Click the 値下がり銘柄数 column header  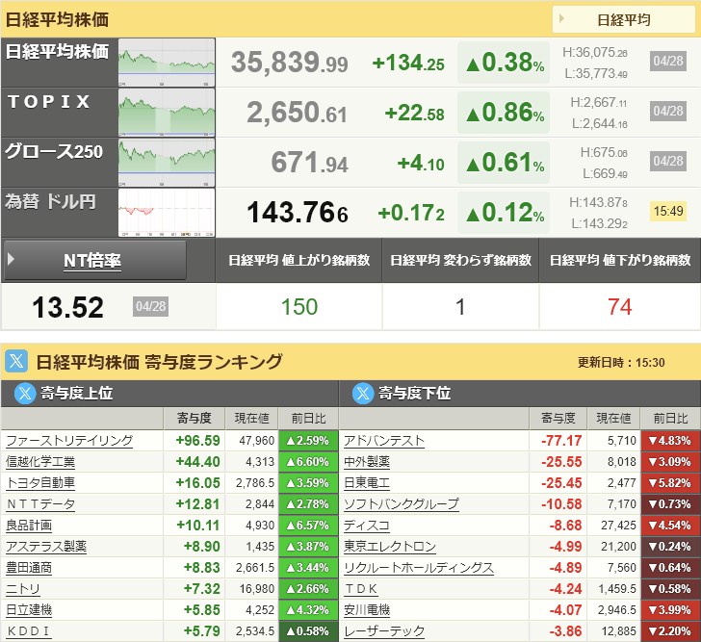tap(620, 260)
